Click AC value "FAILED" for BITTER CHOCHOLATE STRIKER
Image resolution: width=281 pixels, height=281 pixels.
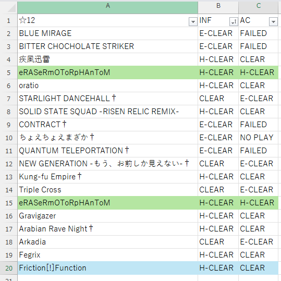pos(253,46)
